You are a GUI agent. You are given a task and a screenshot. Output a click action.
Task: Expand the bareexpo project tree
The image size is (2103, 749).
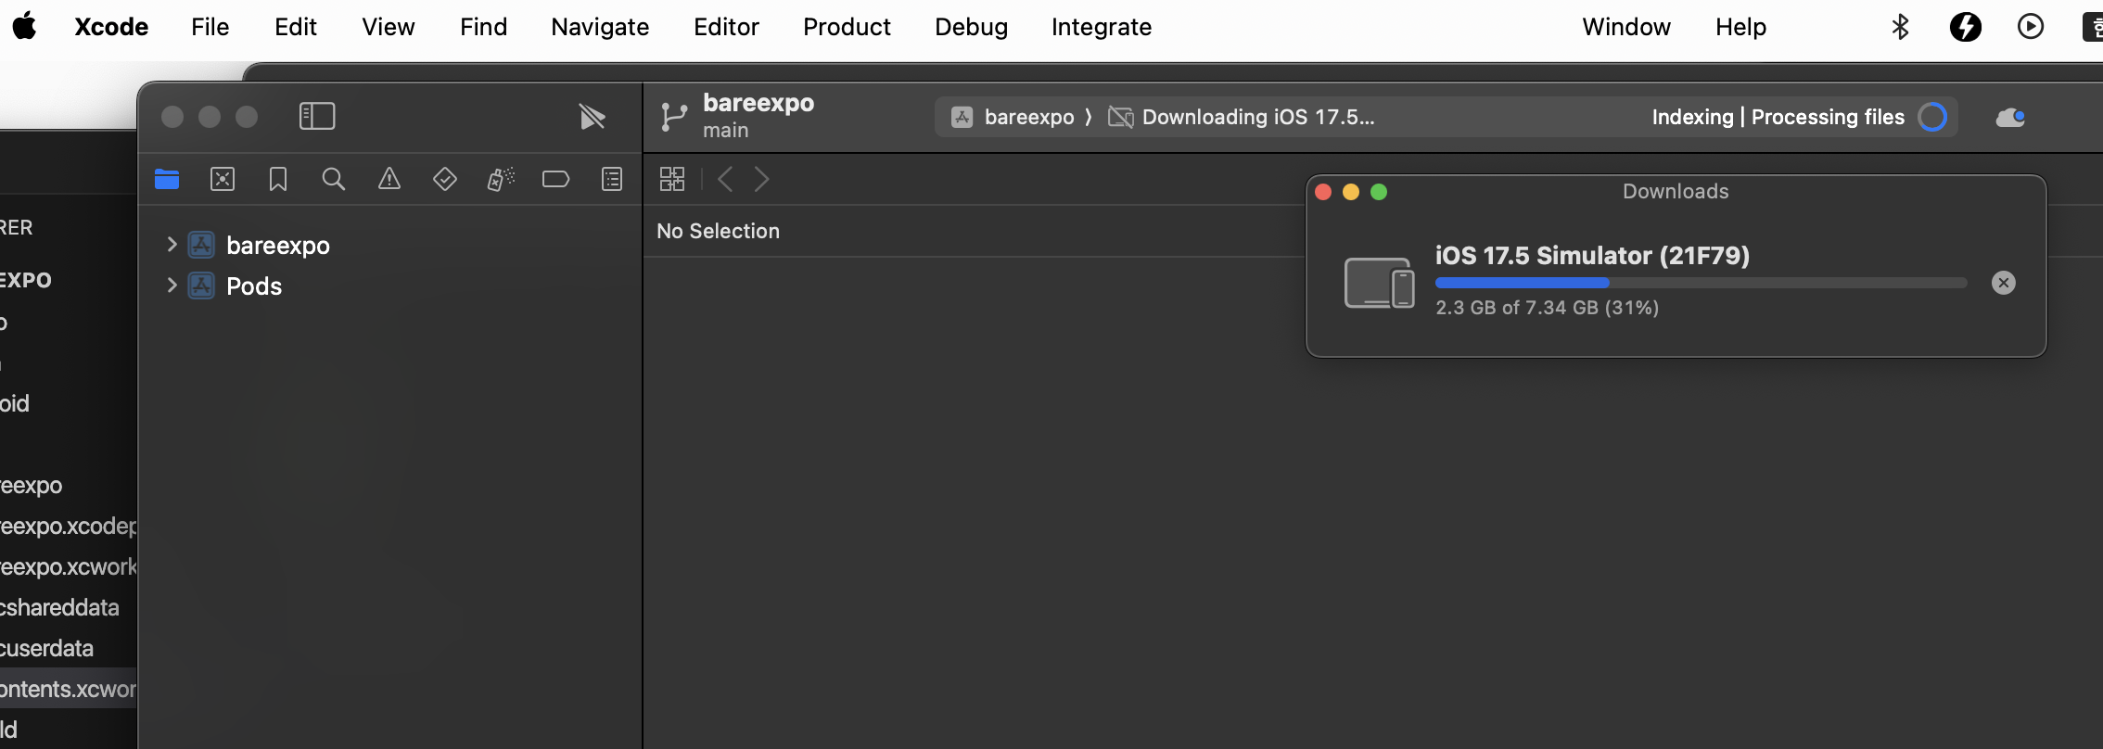(172, 245)
